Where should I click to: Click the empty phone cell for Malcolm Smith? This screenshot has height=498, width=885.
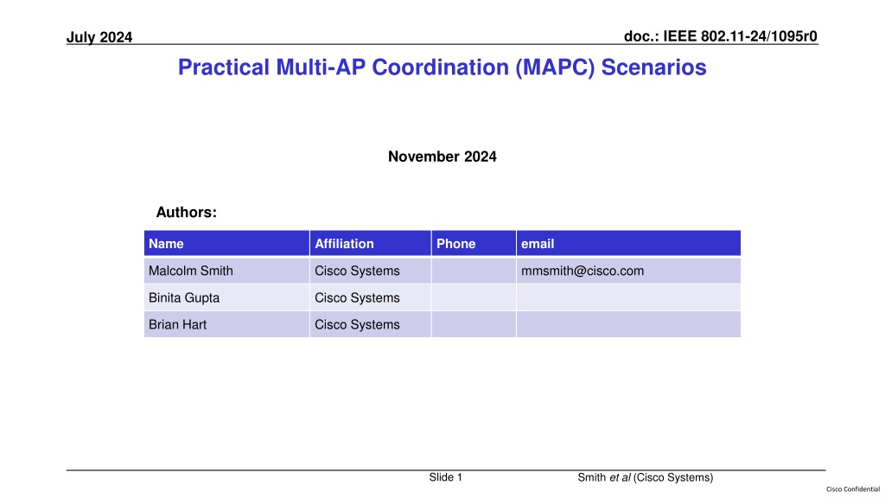pyautogui.click(x=474, y=271)
